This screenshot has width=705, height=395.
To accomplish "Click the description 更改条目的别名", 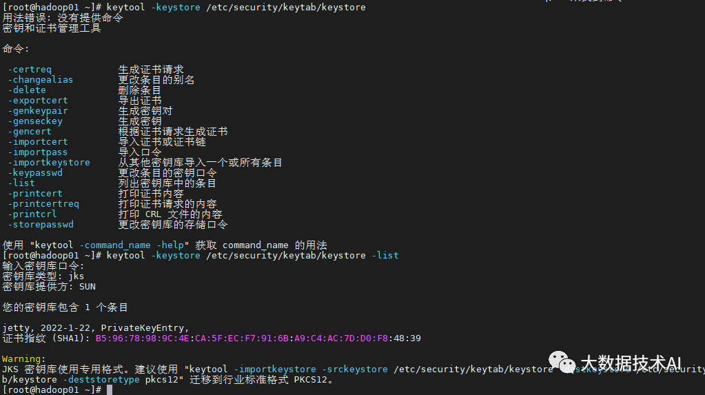I will tap(156, 80).
